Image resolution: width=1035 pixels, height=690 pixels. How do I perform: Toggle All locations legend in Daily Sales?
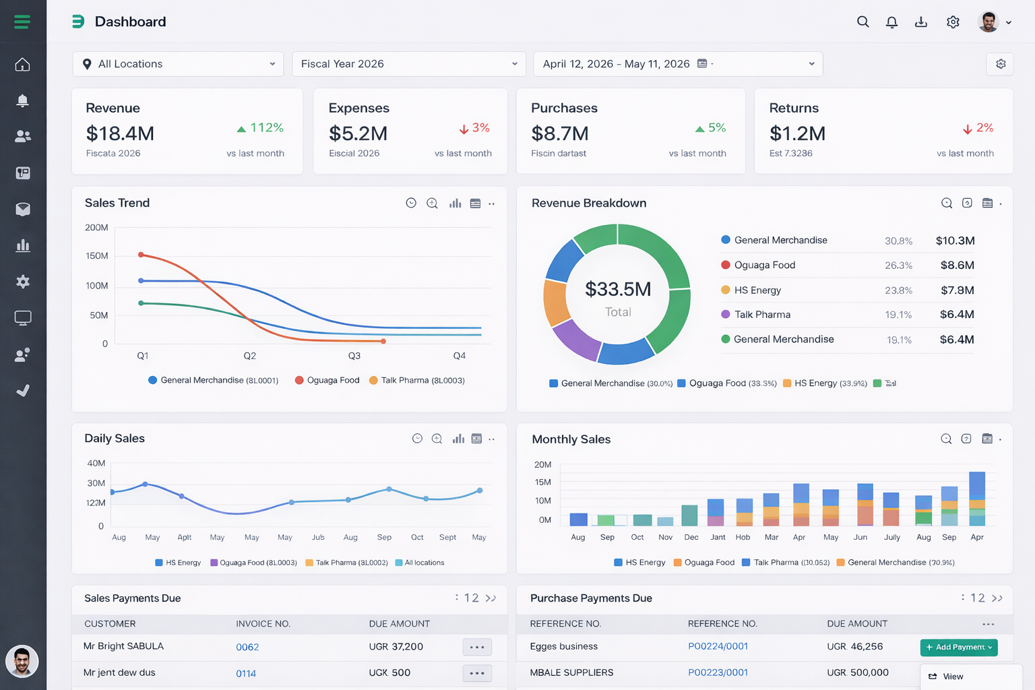420,562
